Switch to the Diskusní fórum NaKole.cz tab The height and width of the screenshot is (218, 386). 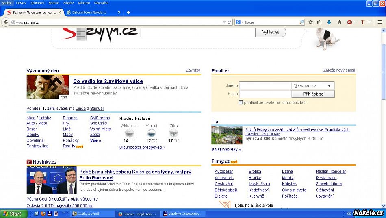[x=93, y=12]
